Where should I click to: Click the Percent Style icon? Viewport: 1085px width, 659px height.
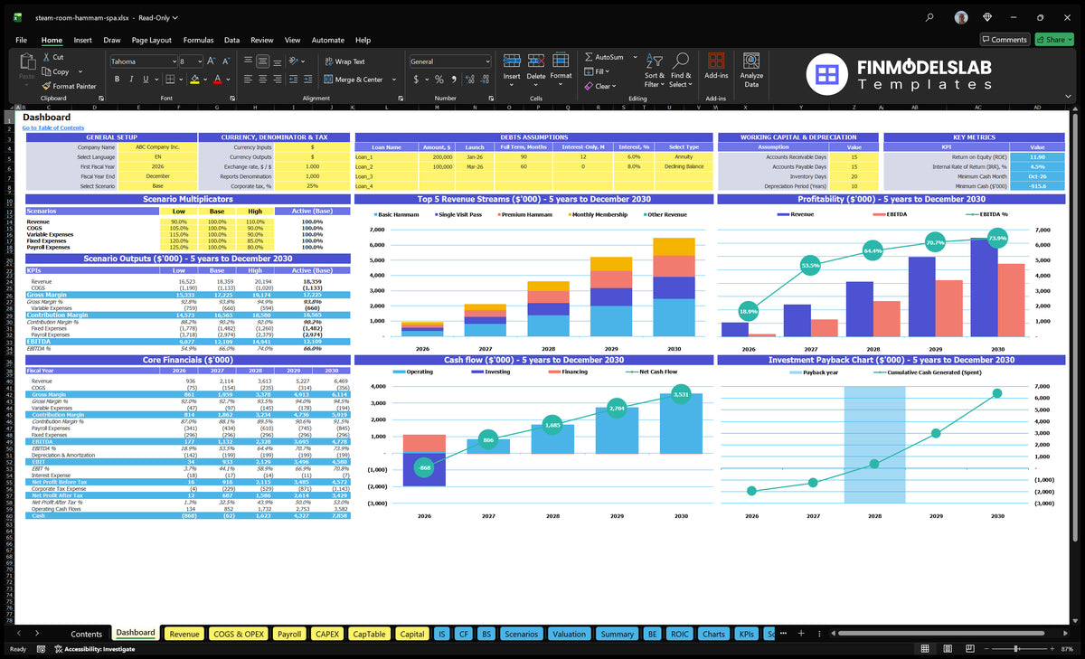[439, 80]
